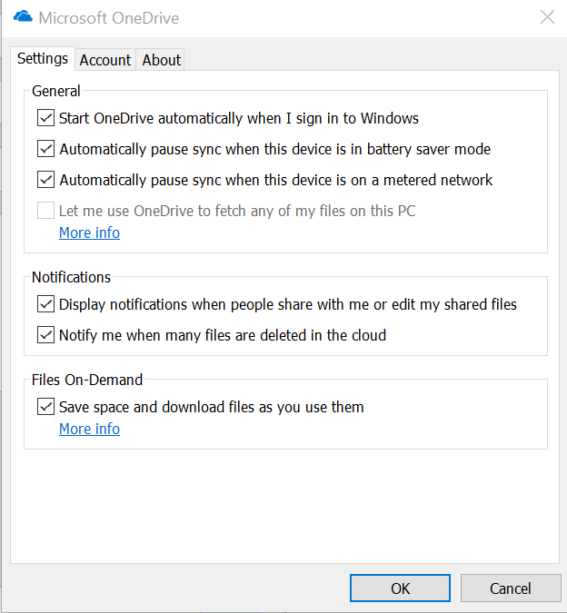This screenshot has height=613, width=567.
Task: Toggle pause sync in battery saver mode
Action: pos(45,149)
